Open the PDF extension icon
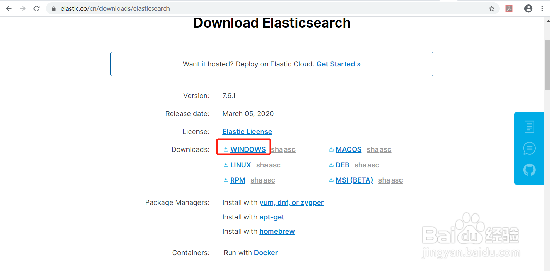Viewport: 550px width, 271px height. [x=509, y=9]
